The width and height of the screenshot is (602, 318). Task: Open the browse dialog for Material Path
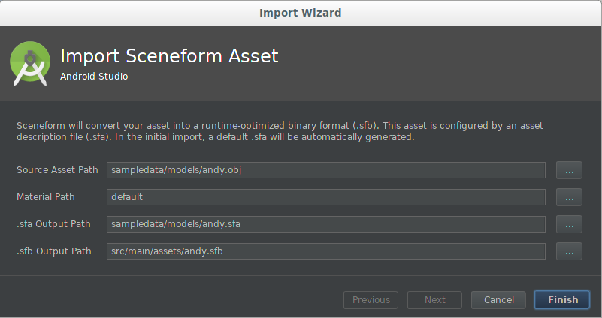pyautogui.click(x=569, y=197)
